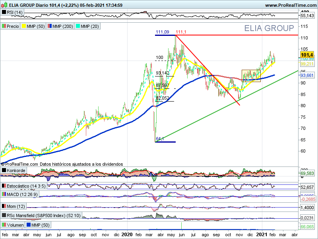Click the 87,597 Fibonacci level label
The image size is (318, 239).
163,85
